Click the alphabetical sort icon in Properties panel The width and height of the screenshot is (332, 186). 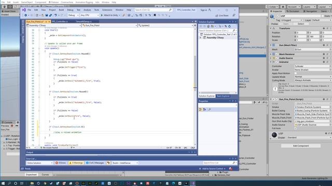tap(205, 110)
